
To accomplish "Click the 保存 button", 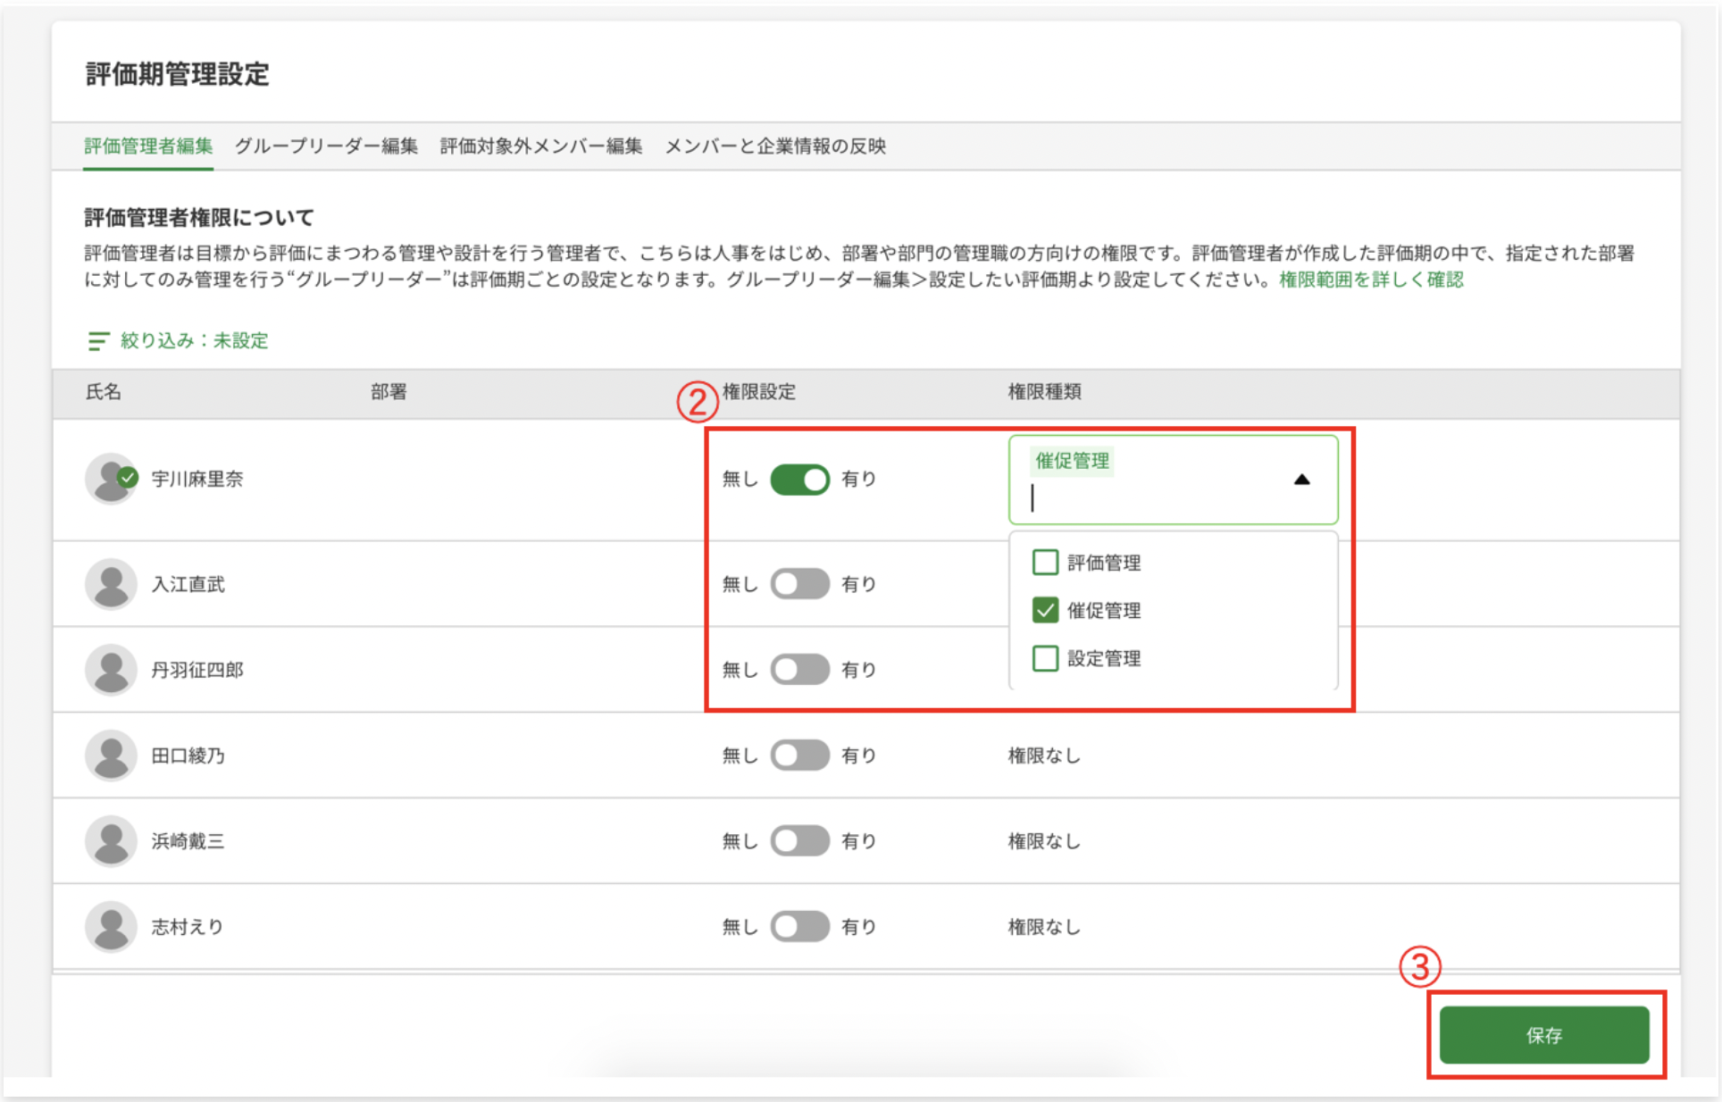I will click(x=1543, y=1035).
